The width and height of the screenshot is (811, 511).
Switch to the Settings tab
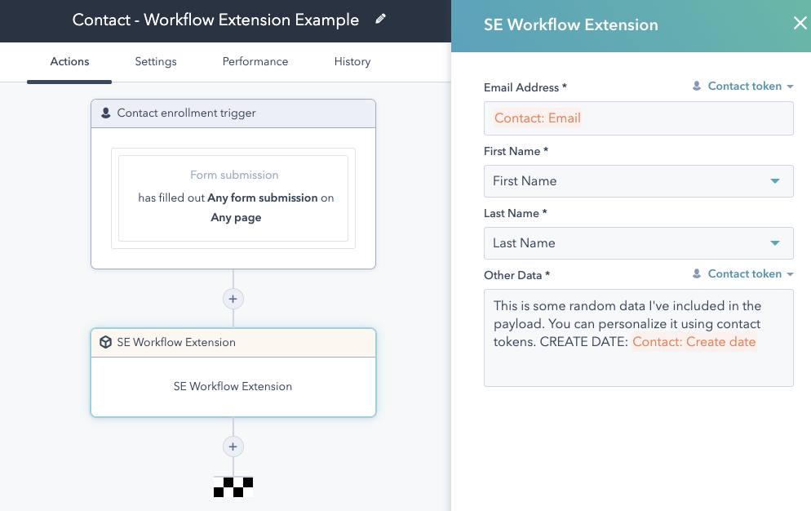click(155, 61)
